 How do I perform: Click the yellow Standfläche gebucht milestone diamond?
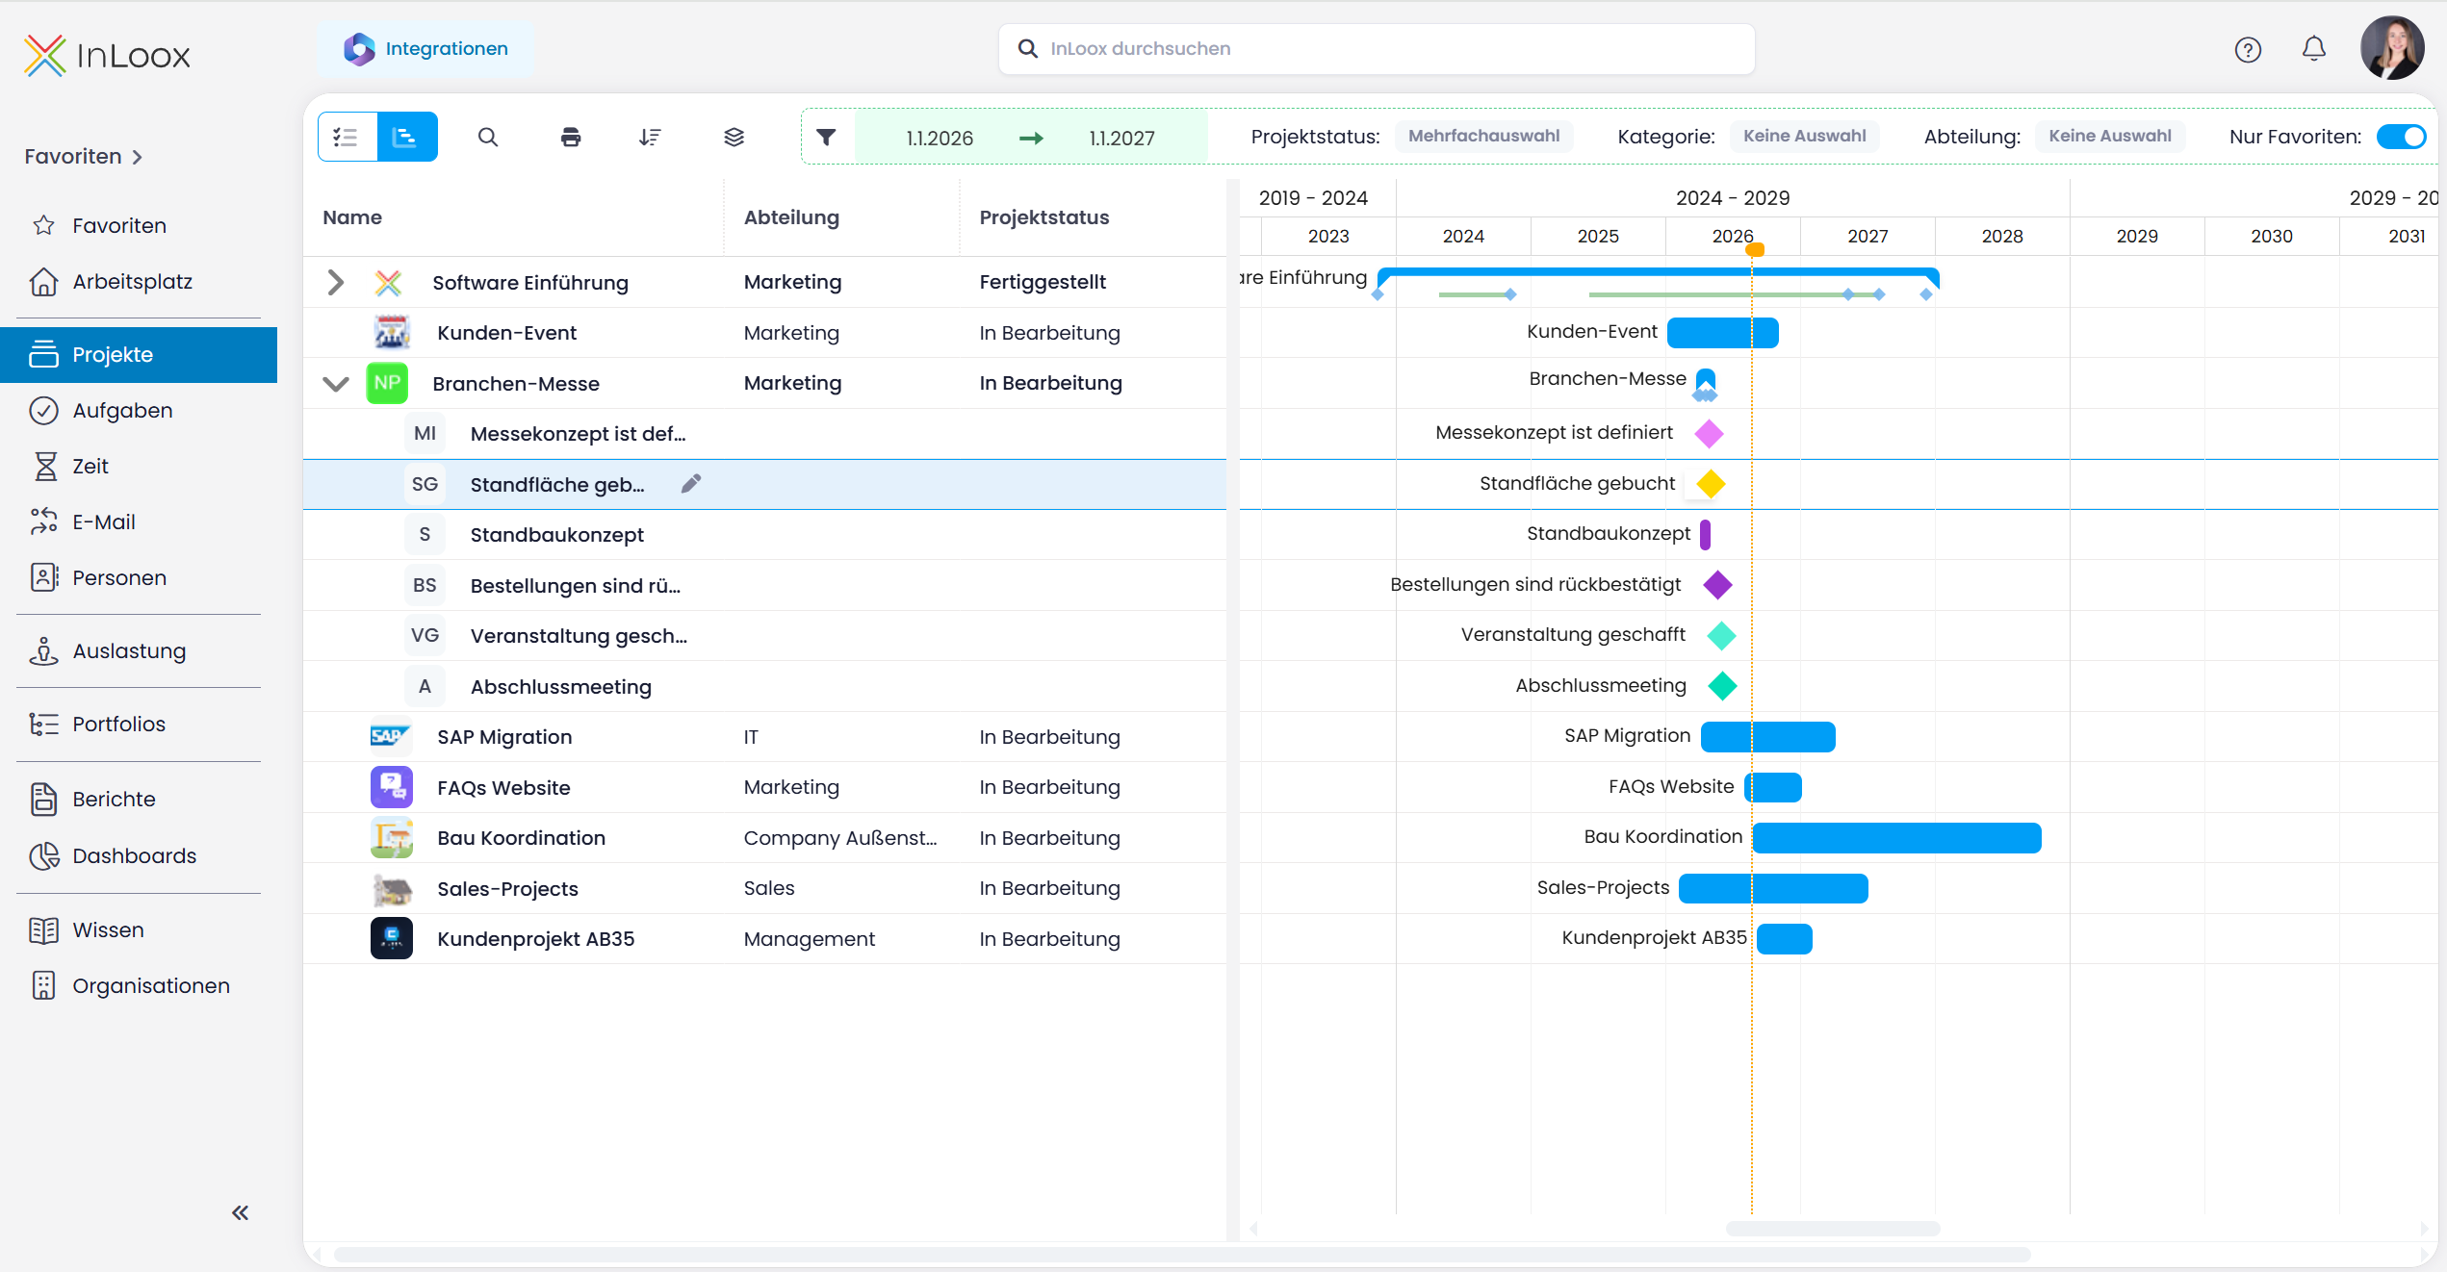click(x=1711, y=484)
